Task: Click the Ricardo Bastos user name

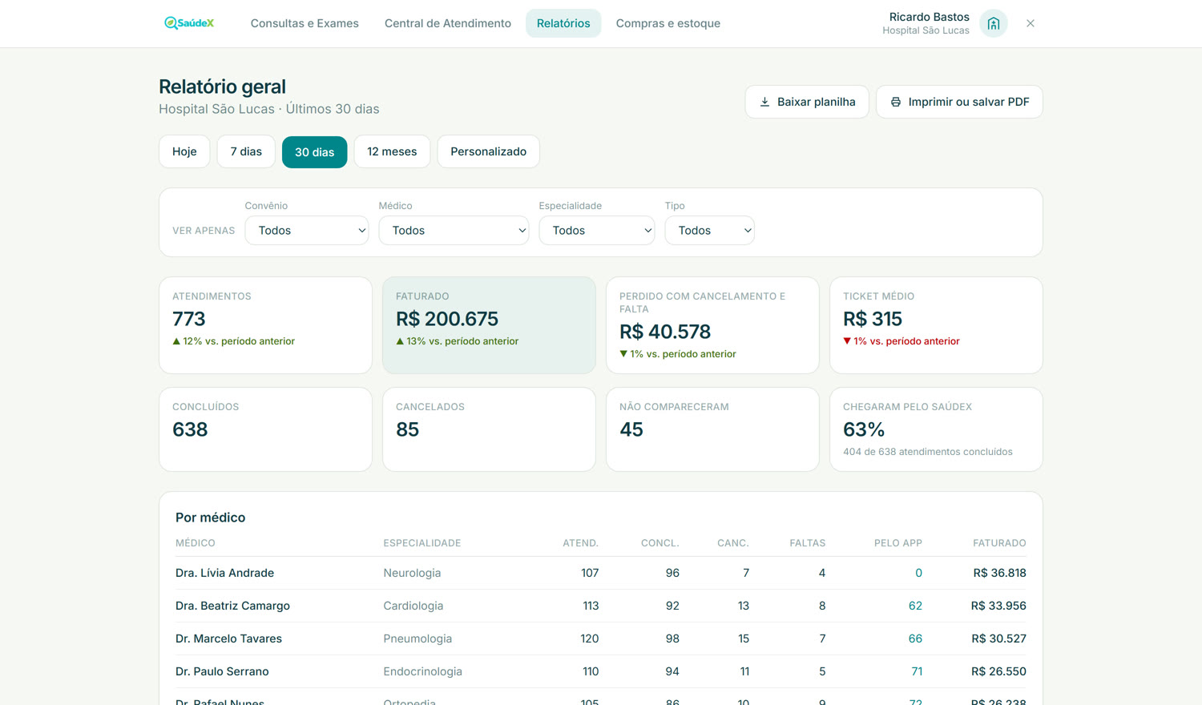Action: (x=930, y=17)
